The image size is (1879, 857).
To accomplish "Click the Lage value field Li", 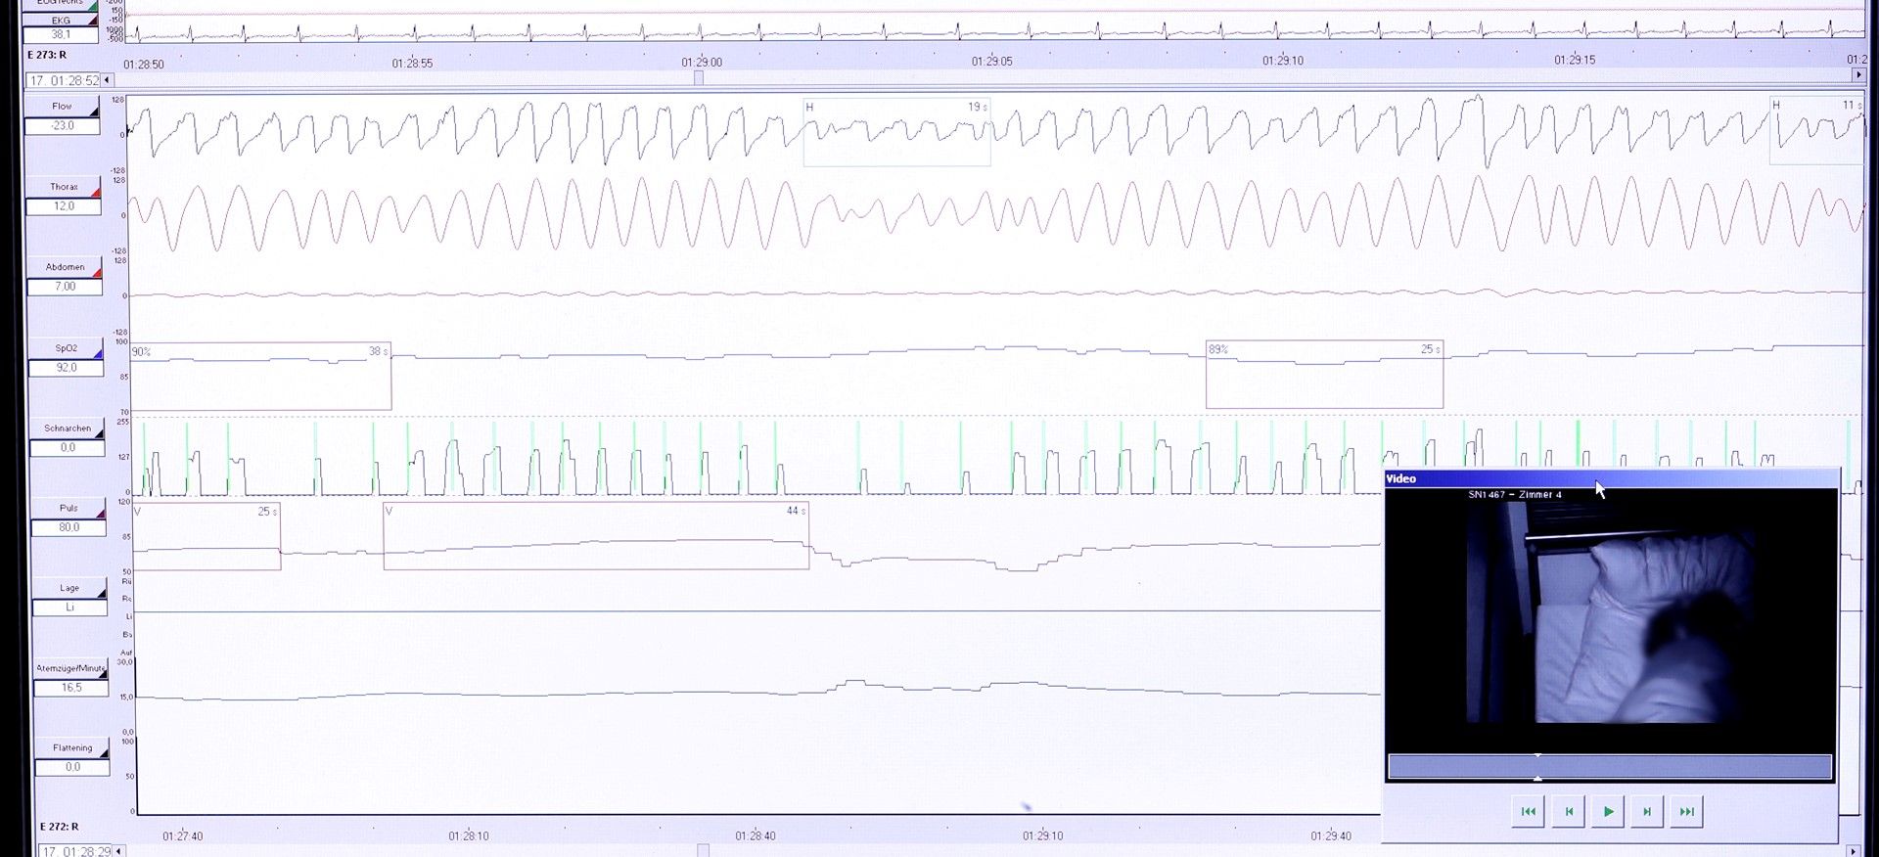I will pyautogui.click(x=69, y=608).
